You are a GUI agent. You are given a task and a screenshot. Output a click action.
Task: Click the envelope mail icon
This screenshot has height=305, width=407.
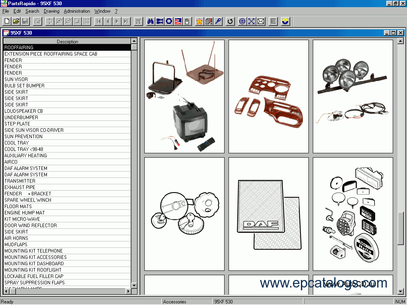261,21
